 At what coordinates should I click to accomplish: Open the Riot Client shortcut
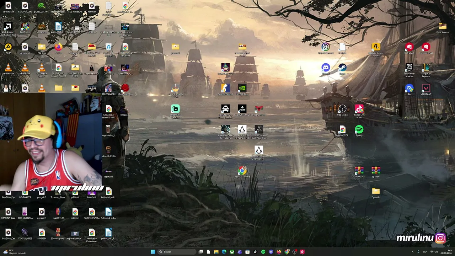tap(409, 49)
